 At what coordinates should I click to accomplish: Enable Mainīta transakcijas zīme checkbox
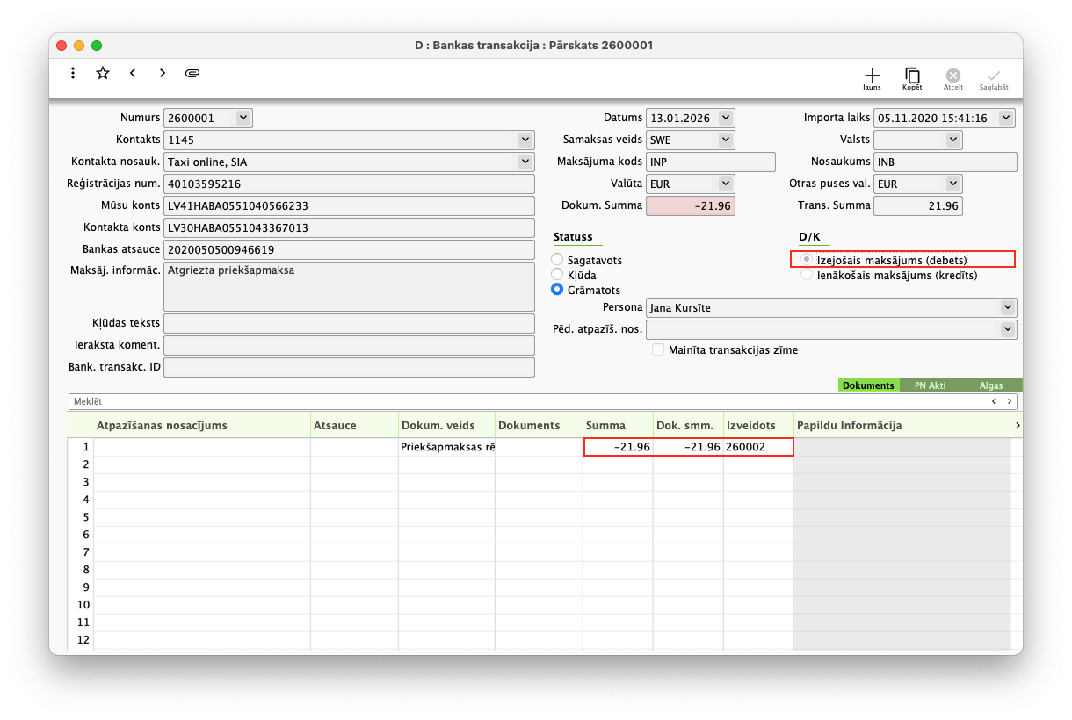(658, 349)
